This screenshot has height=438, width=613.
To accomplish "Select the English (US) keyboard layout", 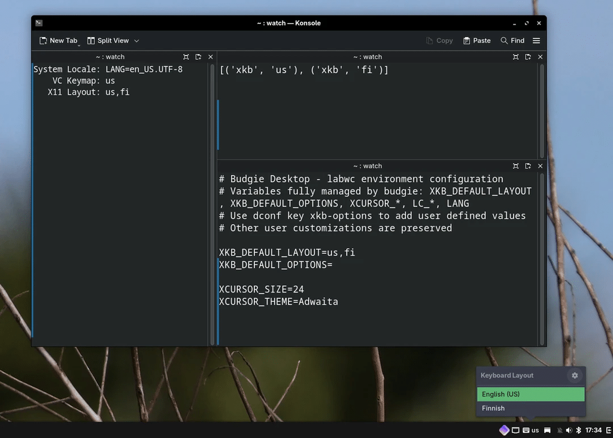I will [531, 394].
